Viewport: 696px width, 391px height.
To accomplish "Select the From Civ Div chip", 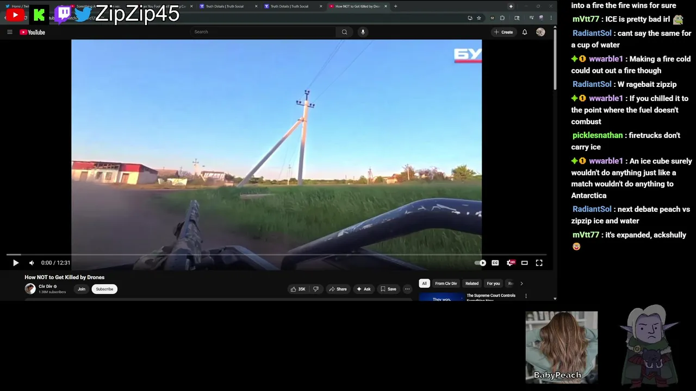I will pos(446,283).
